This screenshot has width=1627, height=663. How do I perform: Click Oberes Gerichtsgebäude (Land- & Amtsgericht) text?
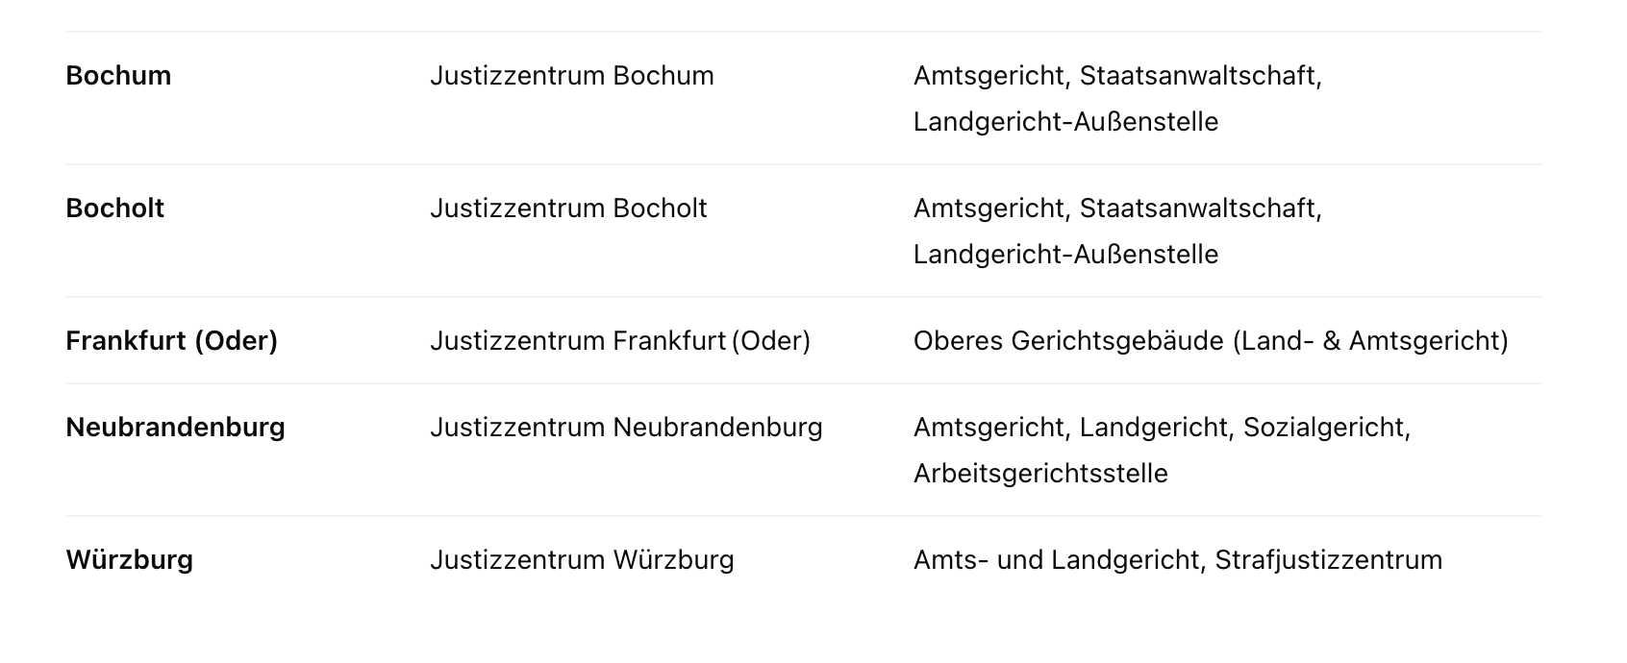1211,341
